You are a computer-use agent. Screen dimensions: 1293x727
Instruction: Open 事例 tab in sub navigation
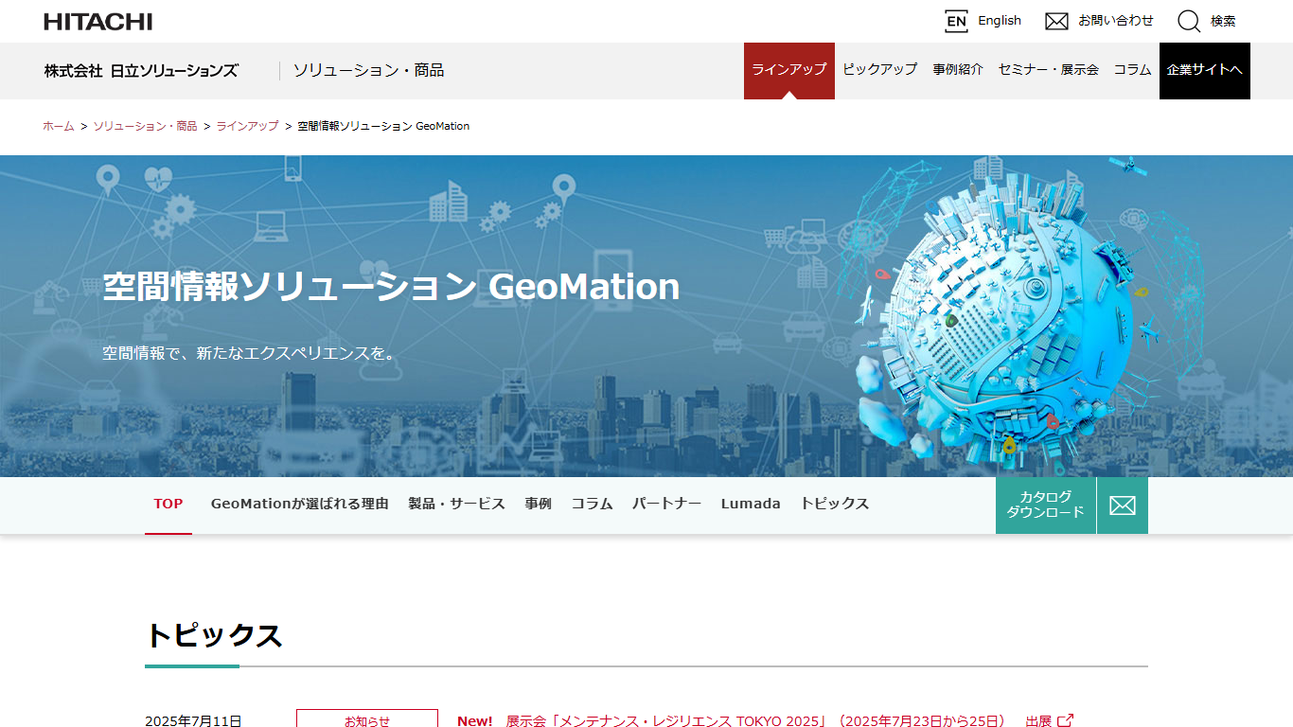point(538,505)
